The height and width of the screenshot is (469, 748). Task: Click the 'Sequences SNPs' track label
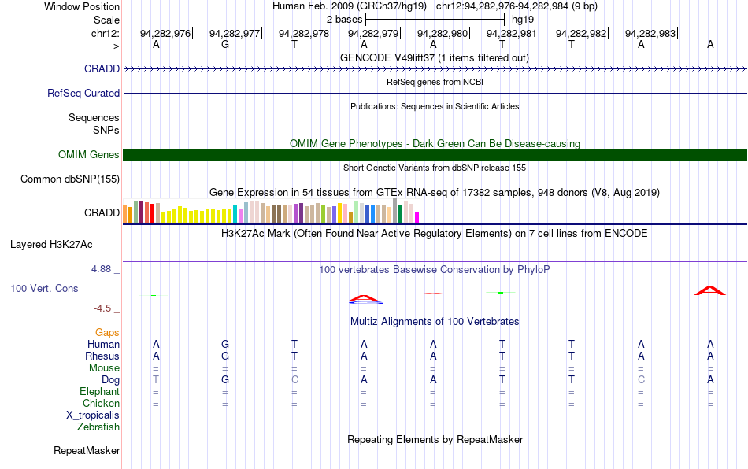click(x=94, y=124)
